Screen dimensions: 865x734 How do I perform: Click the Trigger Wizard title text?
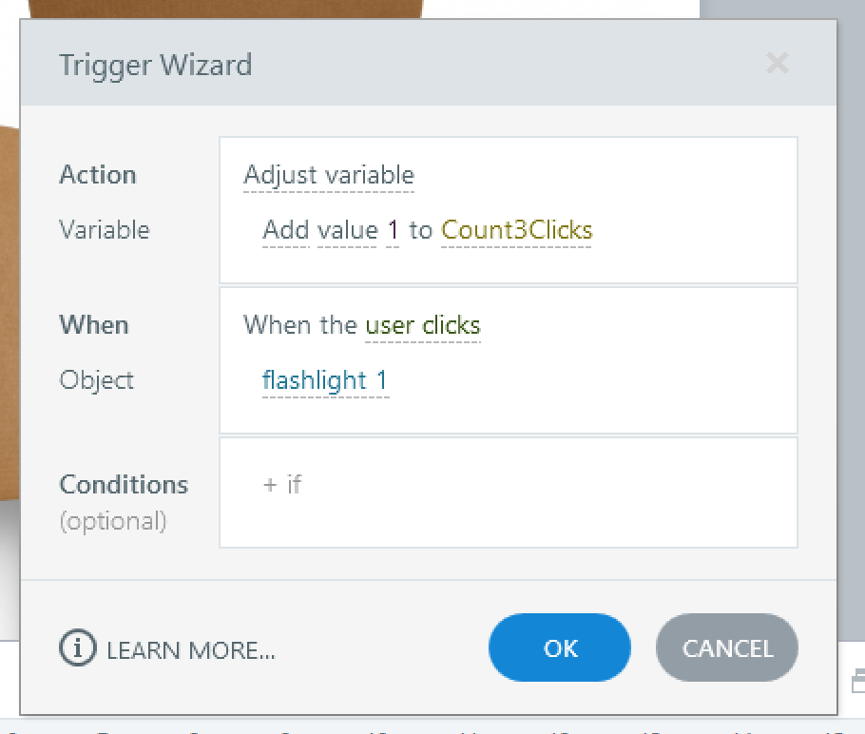point(155,66)
